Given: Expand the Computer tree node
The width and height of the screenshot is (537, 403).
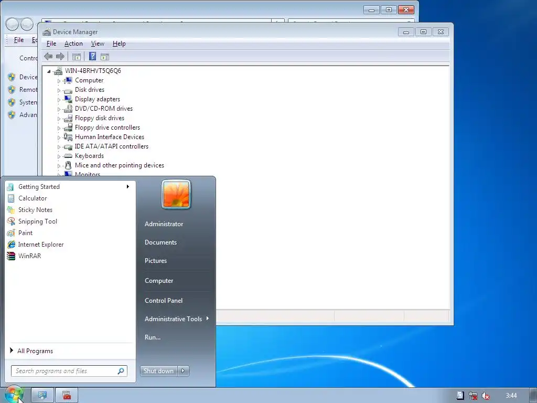Looking at the screenshot, I should point(59,81).
